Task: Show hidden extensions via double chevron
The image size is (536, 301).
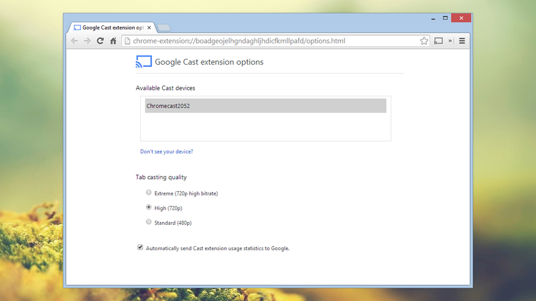Action: [x=450, y=41]
